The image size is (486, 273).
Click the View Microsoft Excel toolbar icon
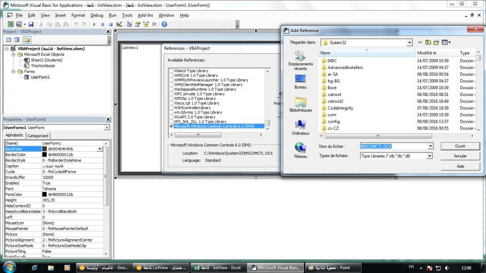pyautogui.click(x=11, y=24)
